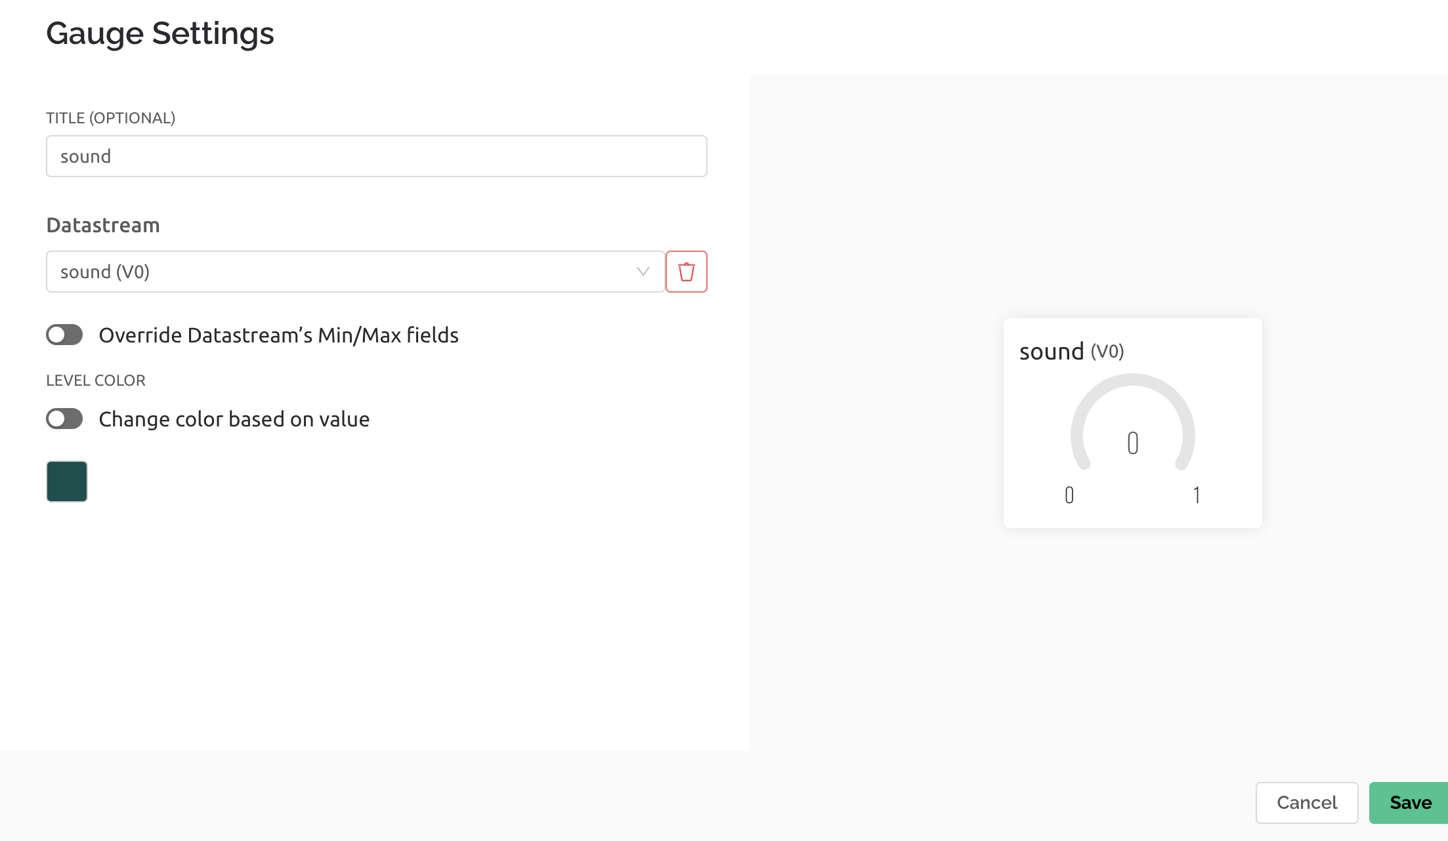Viewport: 1448px width, 841px height.
Task: Toggle Override Datastream's Min/Max fields
Action: (x=65, y=335)
